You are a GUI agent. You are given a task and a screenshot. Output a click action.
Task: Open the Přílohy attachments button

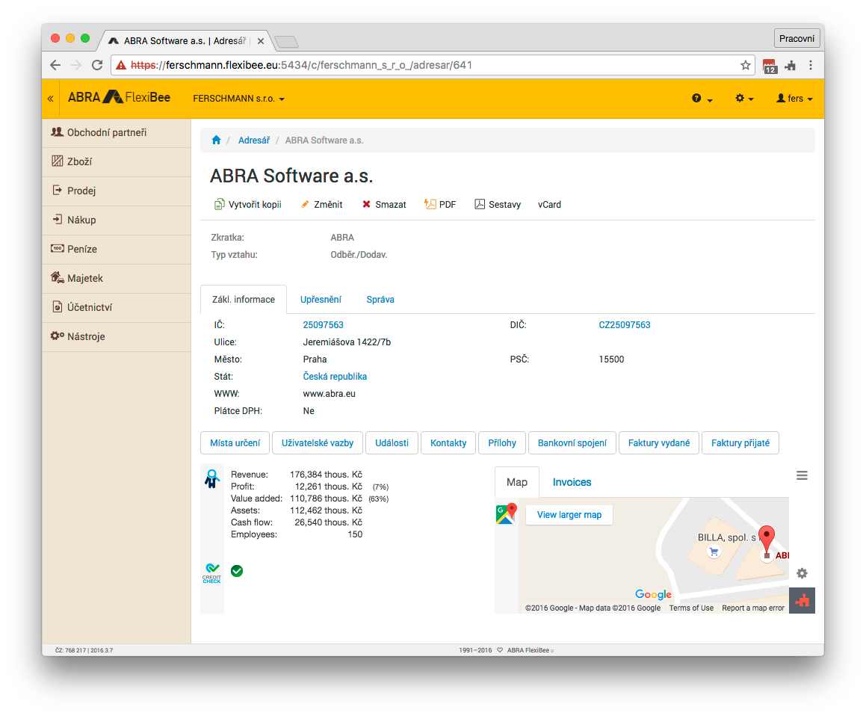coord(502,443)
